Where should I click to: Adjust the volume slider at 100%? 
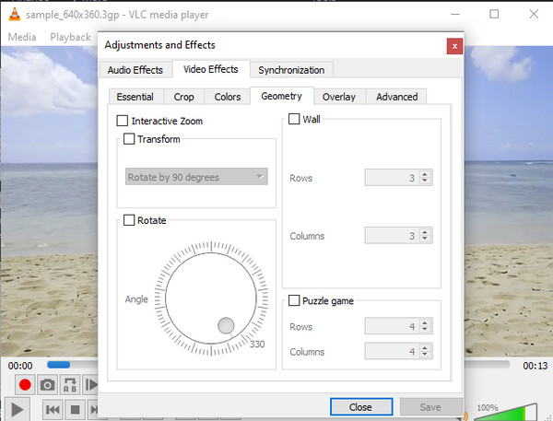coord(506,414)
